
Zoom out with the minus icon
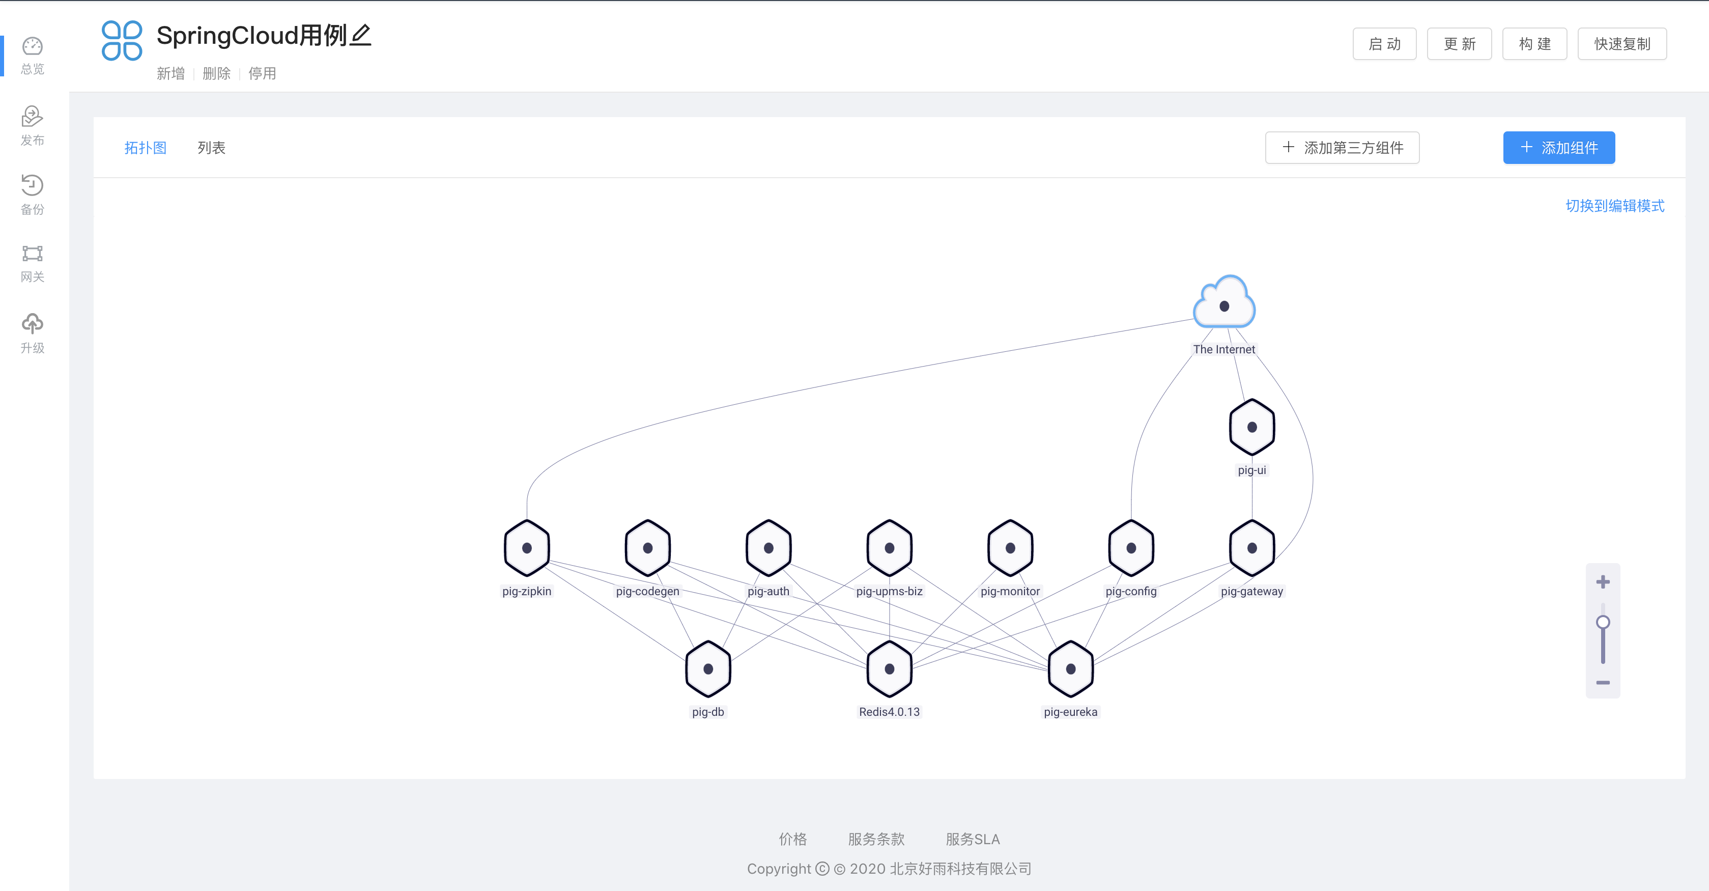[1603, 683]
